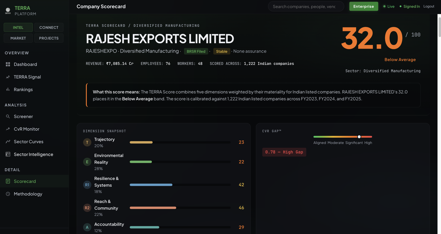
Task: Open TERRA Signal page
Action: 34,77
